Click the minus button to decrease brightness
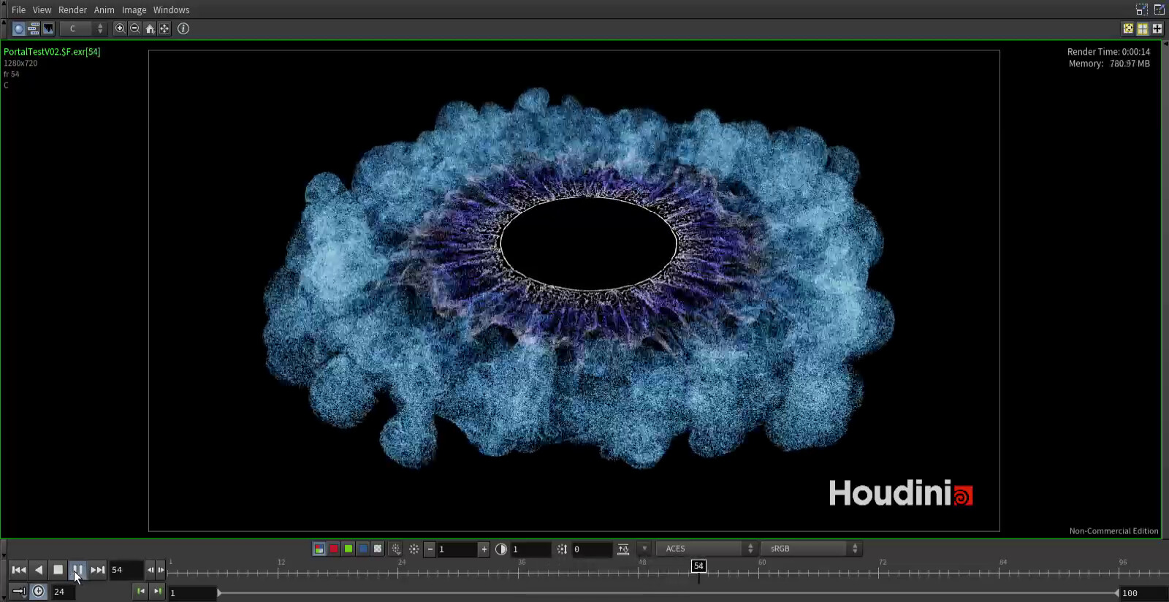 pos(430,549)
